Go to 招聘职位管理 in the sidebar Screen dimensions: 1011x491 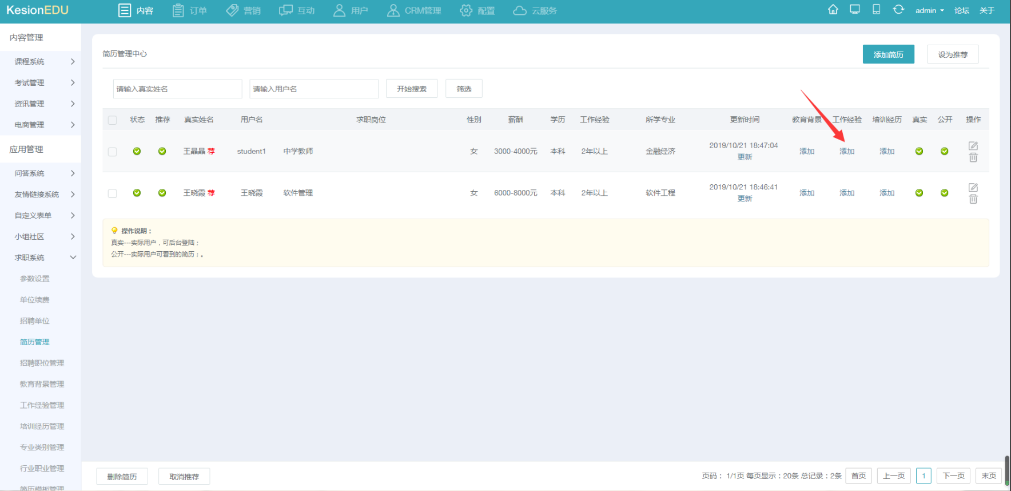(42, 363)
